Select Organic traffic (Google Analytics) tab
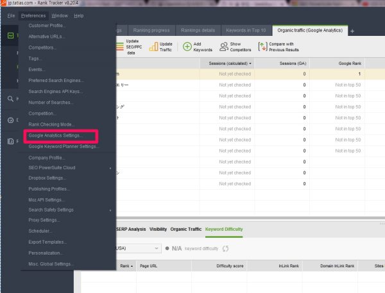This screenshot has height=293, width=385. coord(310,30)
